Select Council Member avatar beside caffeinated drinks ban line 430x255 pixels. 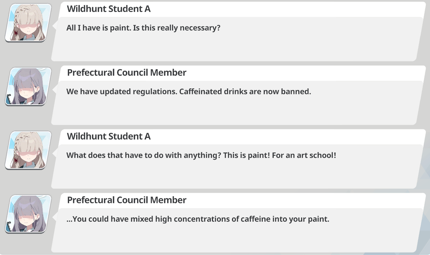pos(28,86)
